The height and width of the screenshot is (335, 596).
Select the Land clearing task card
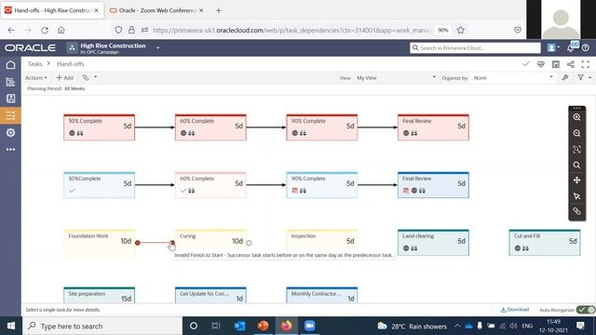point(433,243)
